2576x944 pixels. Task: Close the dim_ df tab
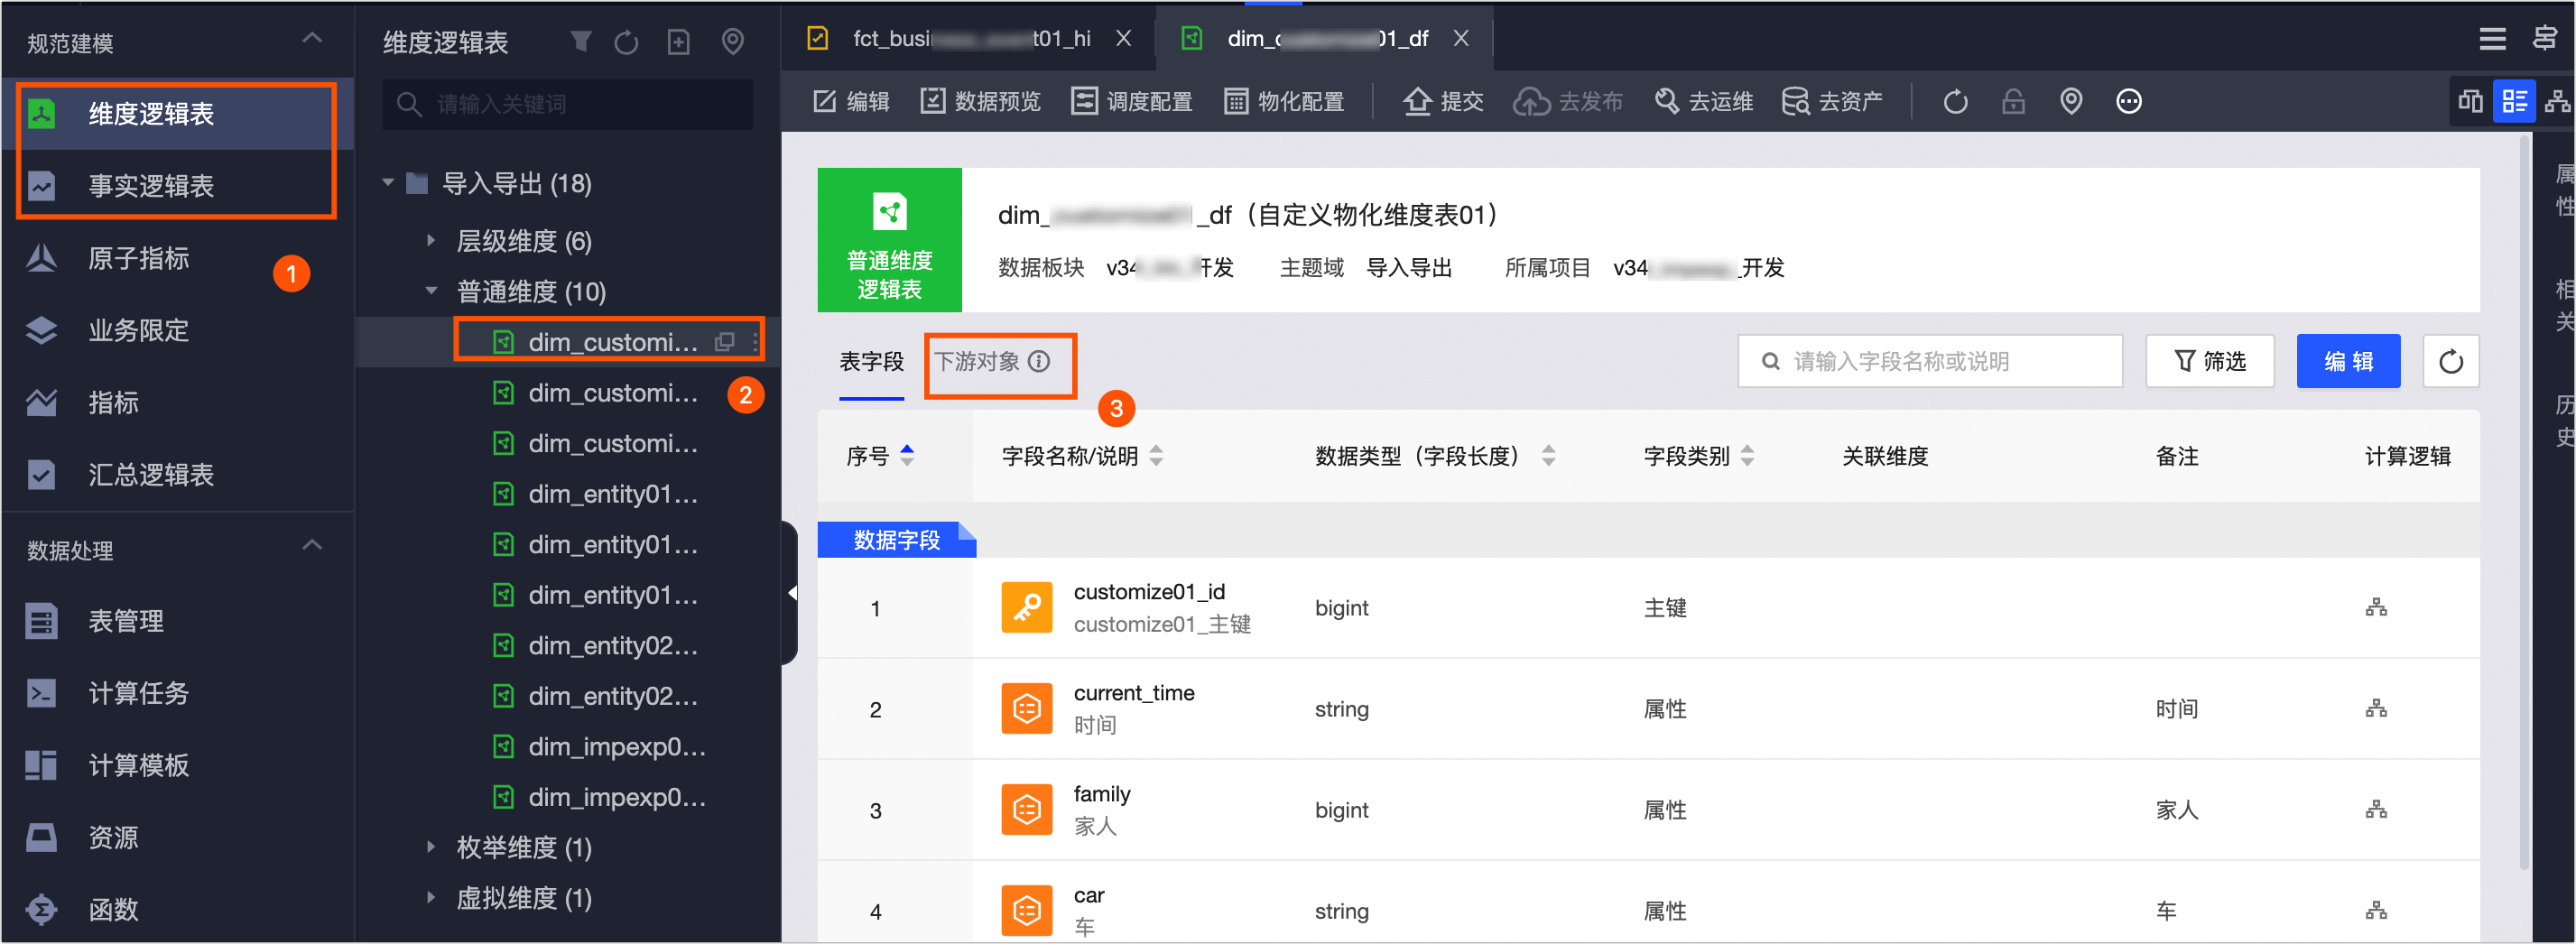pyautogui.click(x=1462, y=38)
